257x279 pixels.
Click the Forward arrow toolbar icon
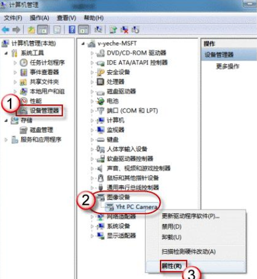(x=17, y=30)
